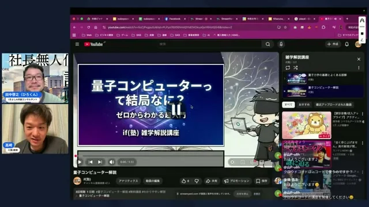Image resolution: width=369 pixels, height=207 pixels.
Task: Toggle playlist loop icon
Action: pyautogui.click(x=288, y=68)
